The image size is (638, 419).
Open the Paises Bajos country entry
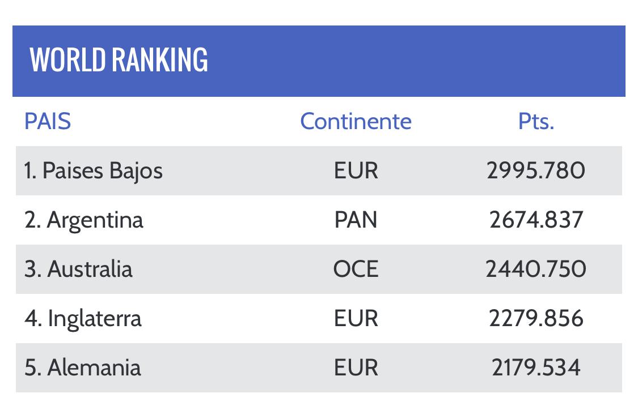[94, 170]
